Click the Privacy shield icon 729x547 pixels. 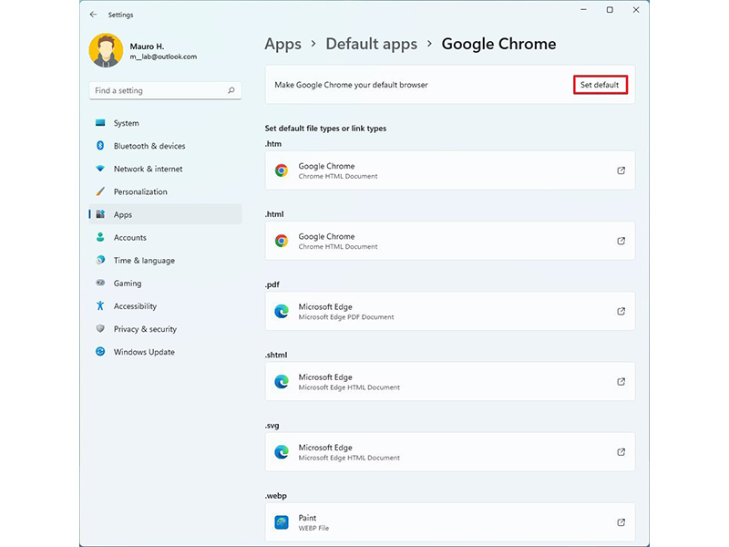tap(100, 328)
